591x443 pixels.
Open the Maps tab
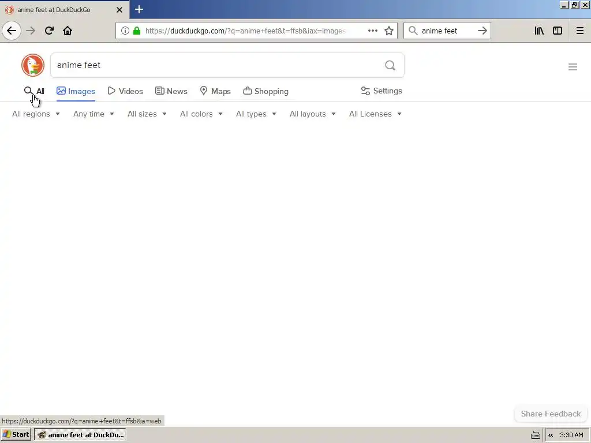coord(215,91)
